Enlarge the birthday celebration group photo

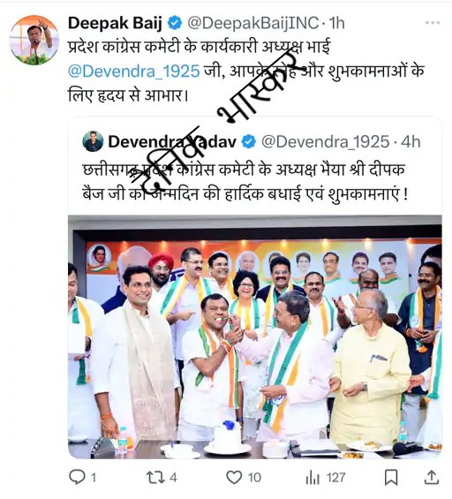point(255,336)
